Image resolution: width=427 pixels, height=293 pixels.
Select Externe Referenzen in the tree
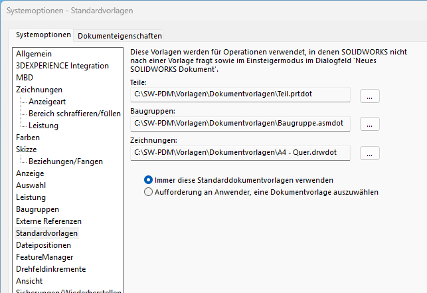[x=48, y=221]
